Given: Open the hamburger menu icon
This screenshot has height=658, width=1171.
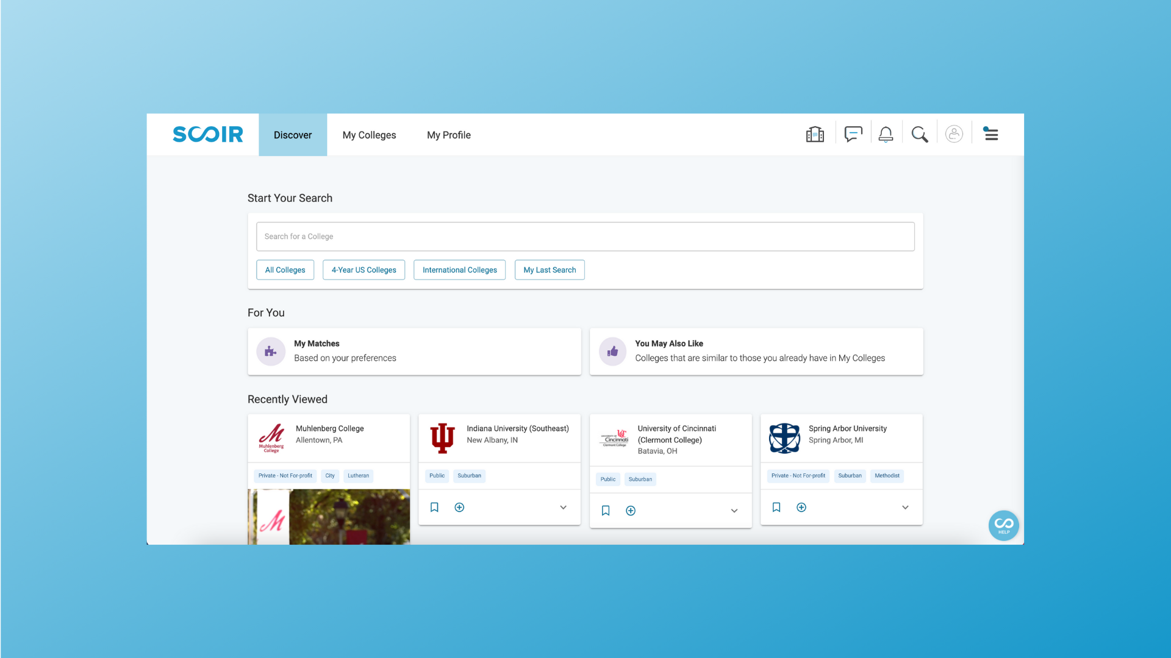Looking at the screenshot, I should 991,134.
